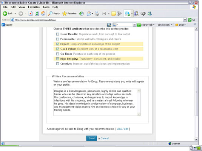Print the page with printer icon
The width and height of the screenshot is (202, 151).
point(97,13)
